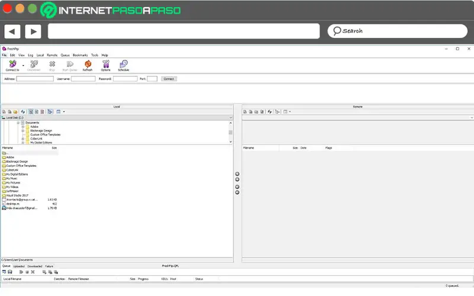
Task: Click the browser frame forward arrow button
Action: coord(33,31)
